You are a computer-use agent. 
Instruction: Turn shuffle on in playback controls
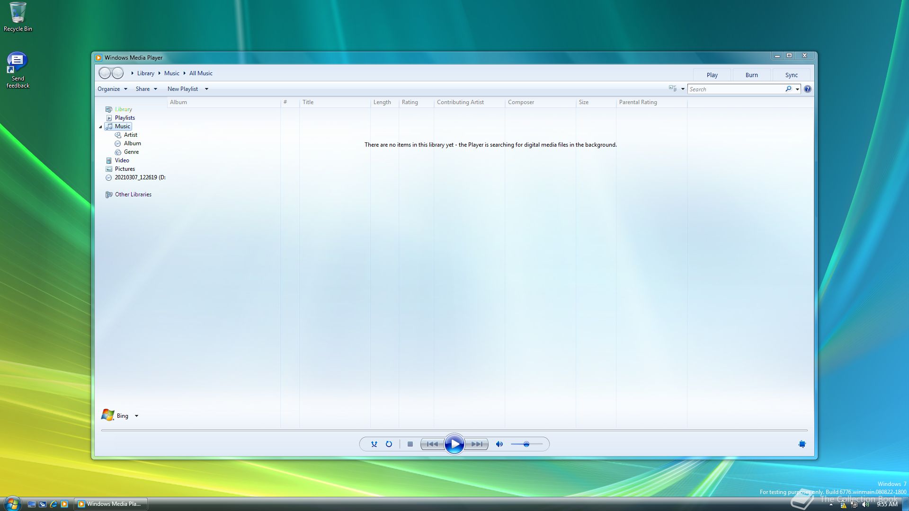coord(374,444)
